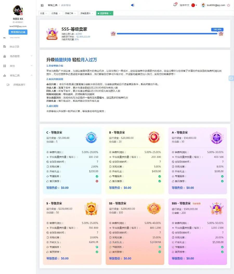
Task: Click the 简体中文 language label
Action: pyautogui.click(x=184, y=5)
